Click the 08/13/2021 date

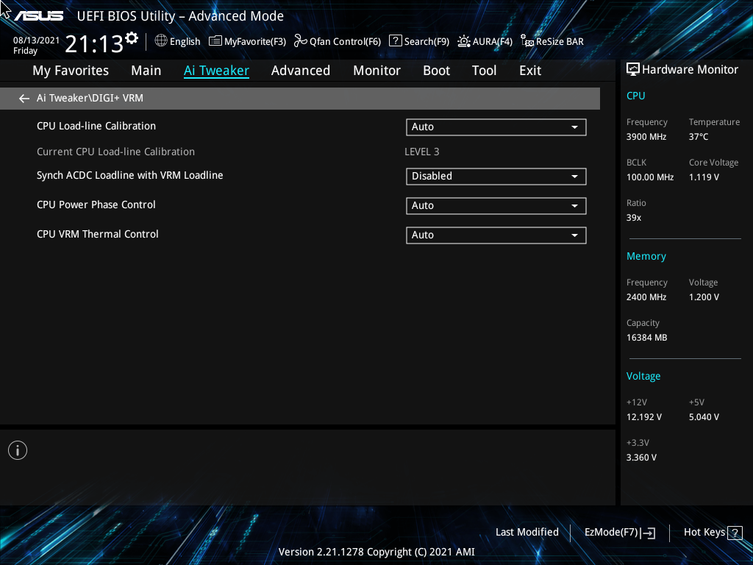(x=37, y=40)
